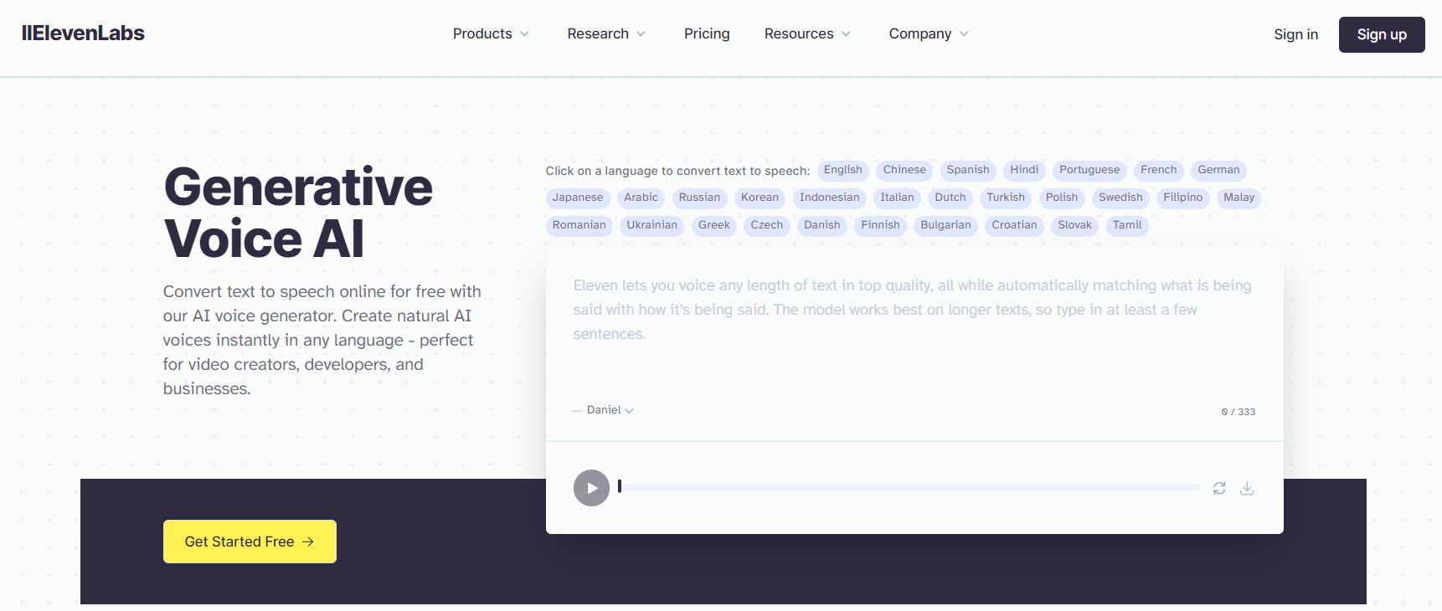The height and width of the screenshot is (611, 1442).
Task: Pick Malay from the languages
Action: click(x=1239, y=198)
